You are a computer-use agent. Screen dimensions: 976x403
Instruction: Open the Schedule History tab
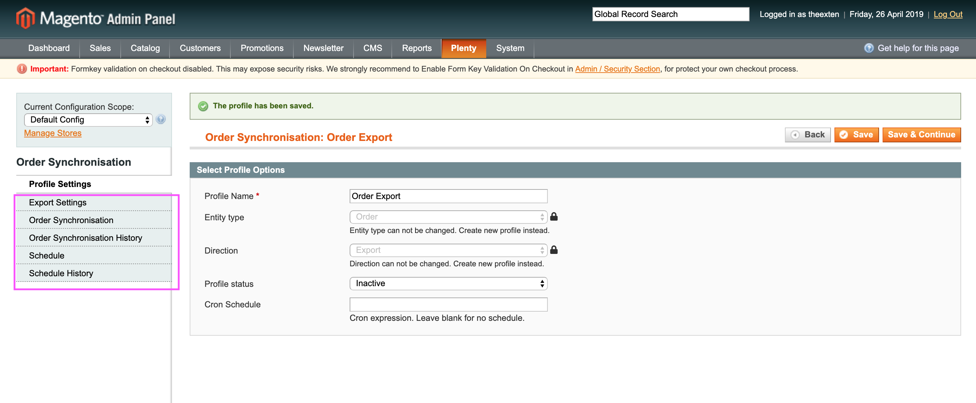click(94, 273)
